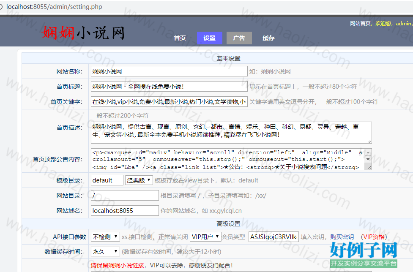The width and height of the screenshot is (413, 272).
Task: Focus the 首页标题 input field
Action: (169, 87)
